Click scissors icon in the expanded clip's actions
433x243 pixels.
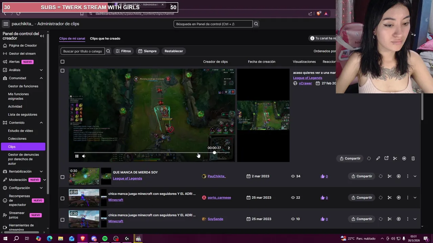coord(395,158)
